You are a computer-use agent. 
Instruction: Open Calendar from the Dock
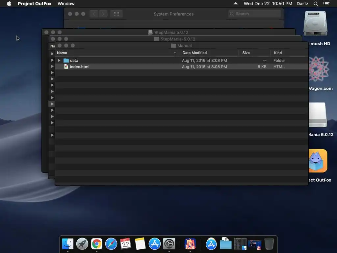(x=125, y=244)
